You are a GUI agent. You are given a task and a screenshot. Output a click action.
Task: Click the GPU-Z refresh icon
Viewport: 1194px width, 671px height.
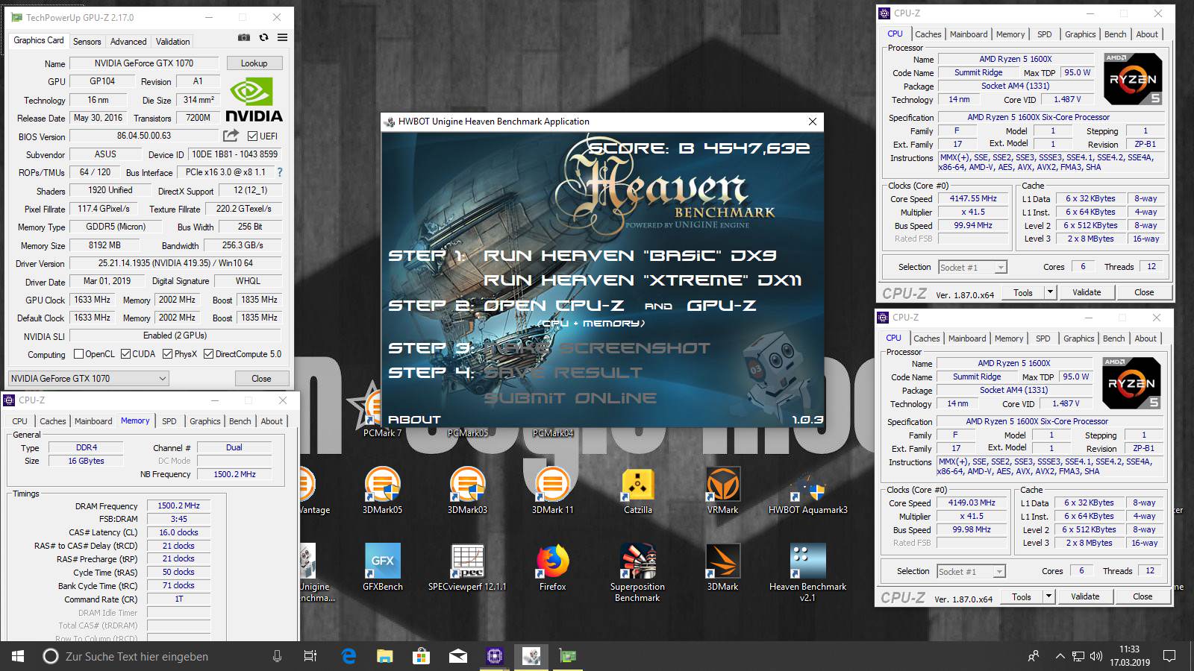(263, 37)
